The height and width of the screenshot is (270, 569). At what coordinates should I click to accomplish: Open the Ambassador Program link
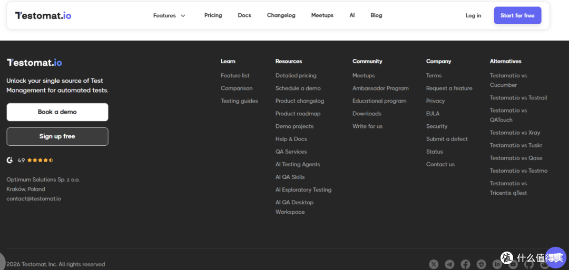[x=380, y=88]
